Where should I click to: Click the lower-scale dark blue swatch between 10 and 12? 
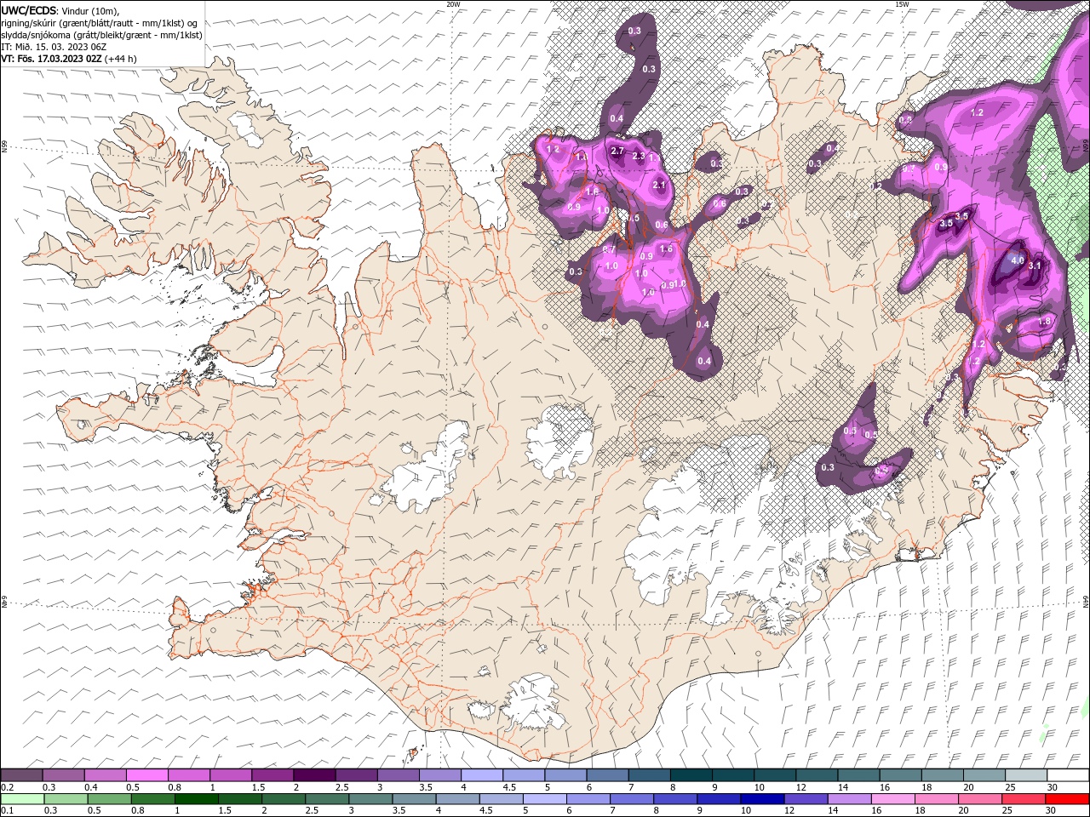761,799
